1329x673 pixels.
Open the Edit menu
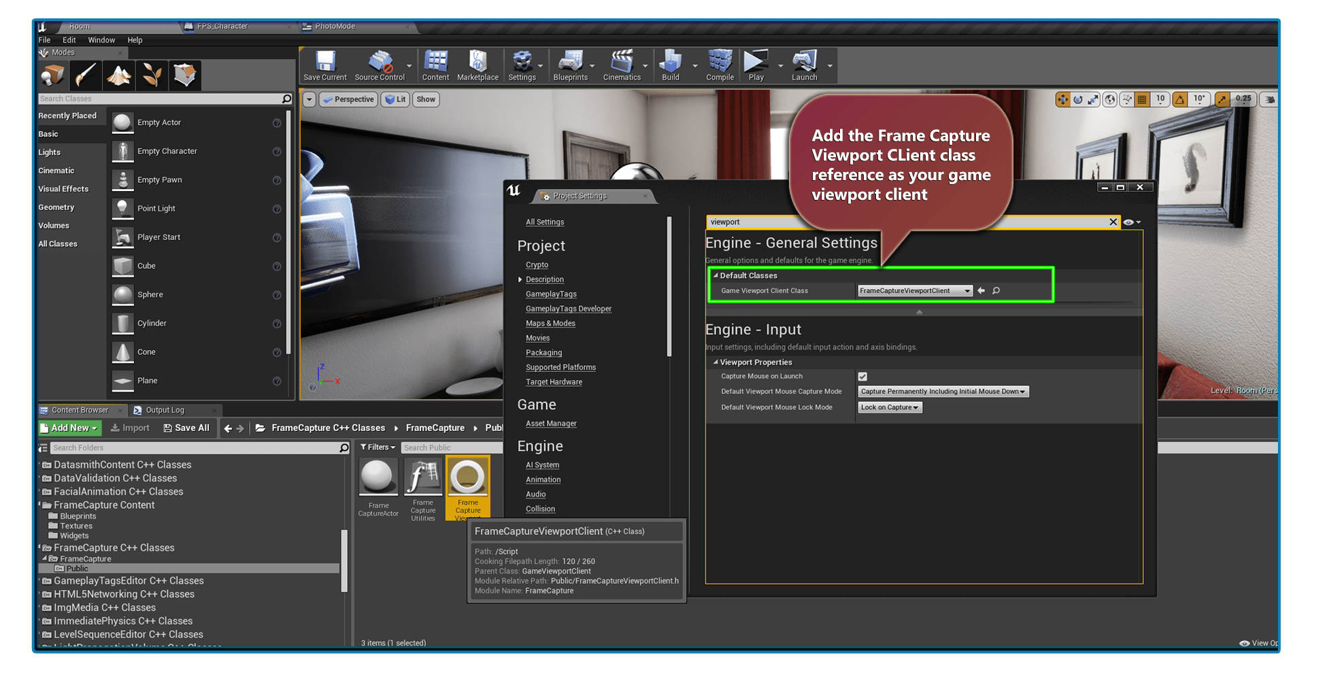[x=69, y=40]
